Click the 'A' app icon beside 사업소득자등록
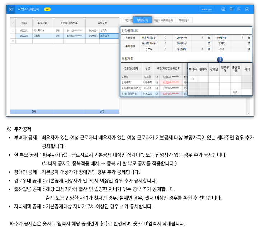 tap(10, 9)
